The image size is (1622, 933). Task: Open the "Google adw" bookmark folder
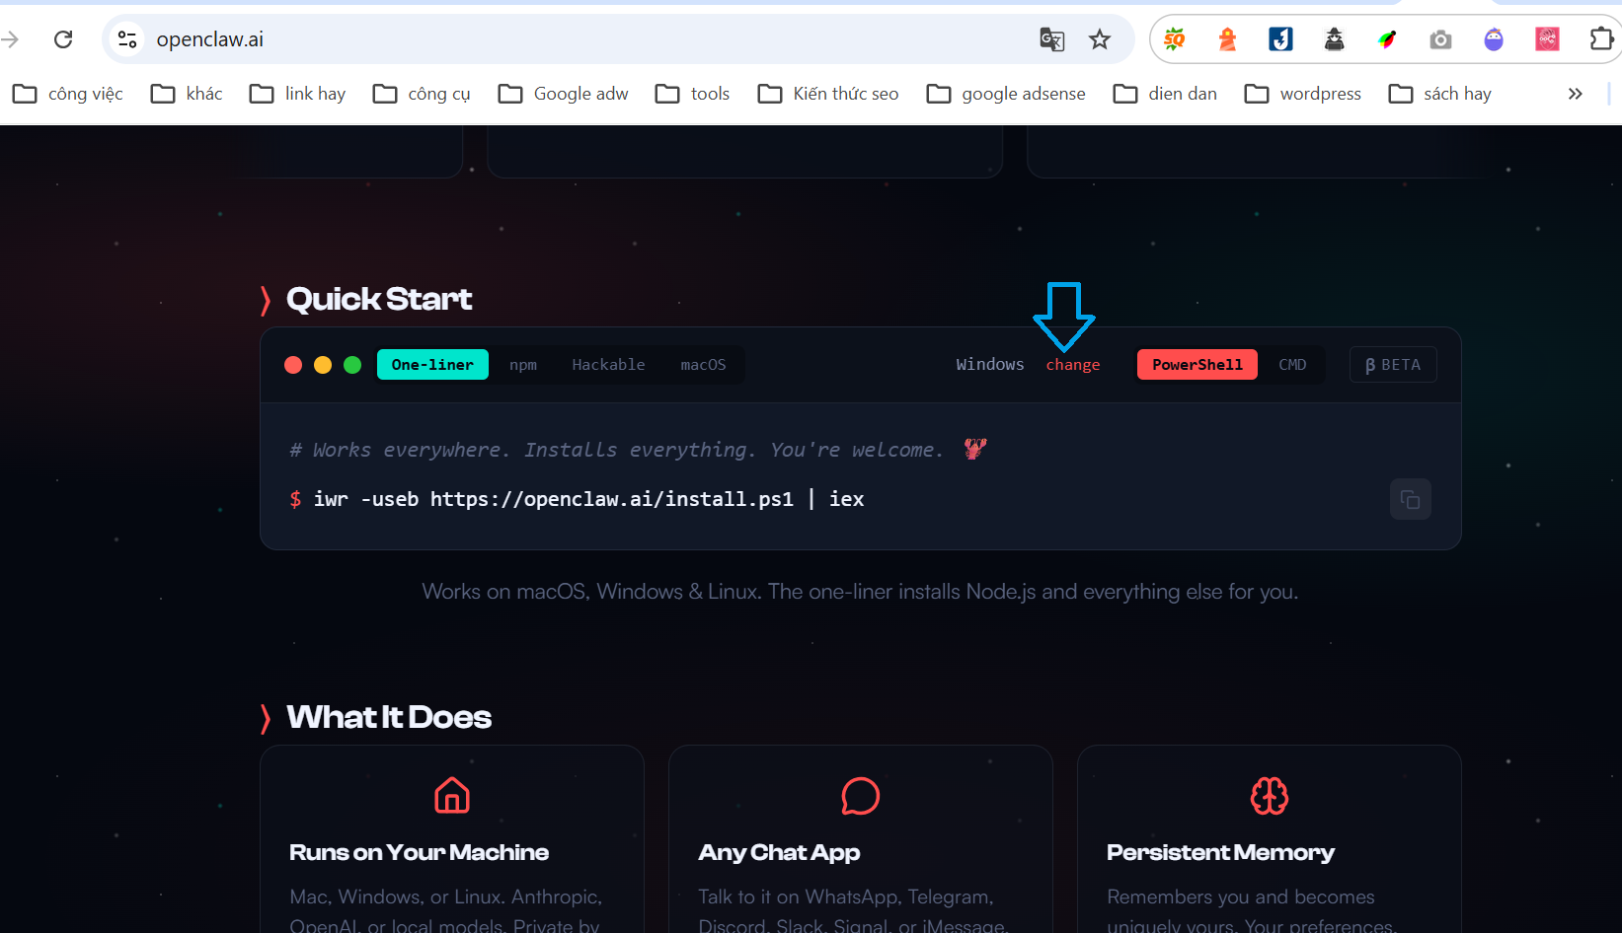click(564, 94)
